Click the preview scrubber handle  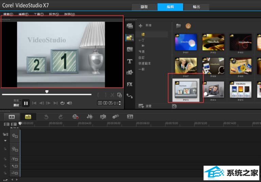coord(47,92)
